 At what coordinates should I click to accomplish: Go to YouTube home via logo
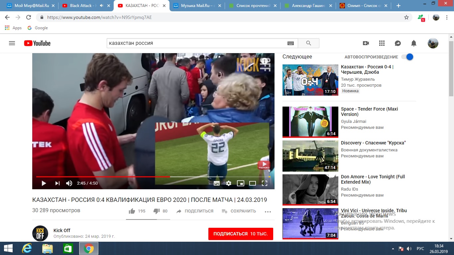[x=37, y=43]
